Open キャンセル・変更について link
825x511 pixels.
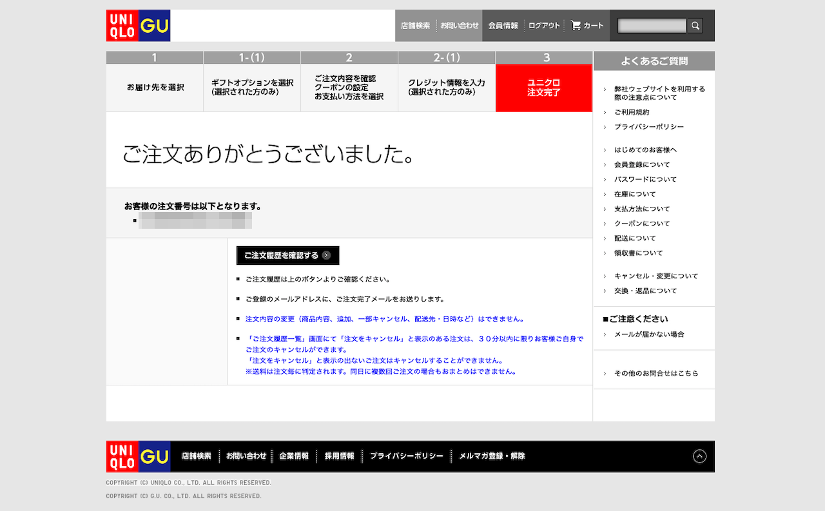[x=655, y=276]
